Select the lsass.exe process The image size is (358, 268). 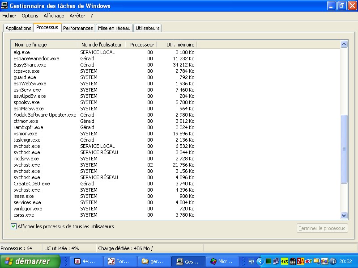104,196
